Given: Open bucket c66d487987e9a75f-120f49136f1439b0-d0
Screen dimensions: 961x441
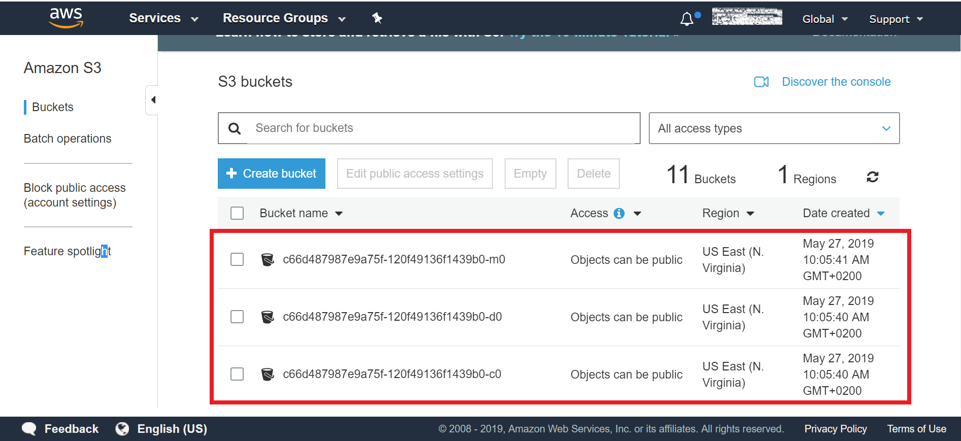Looking at the screenshot, I should [x=392, y=317].
